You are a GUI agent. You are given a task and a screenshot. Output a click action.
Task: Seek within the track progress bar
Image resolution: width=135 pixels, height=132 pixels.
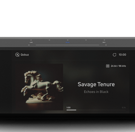point(96,110)
